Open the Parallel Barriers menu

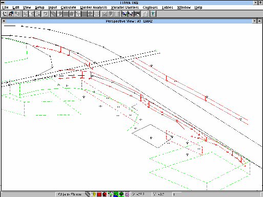[x=125, y=7]
